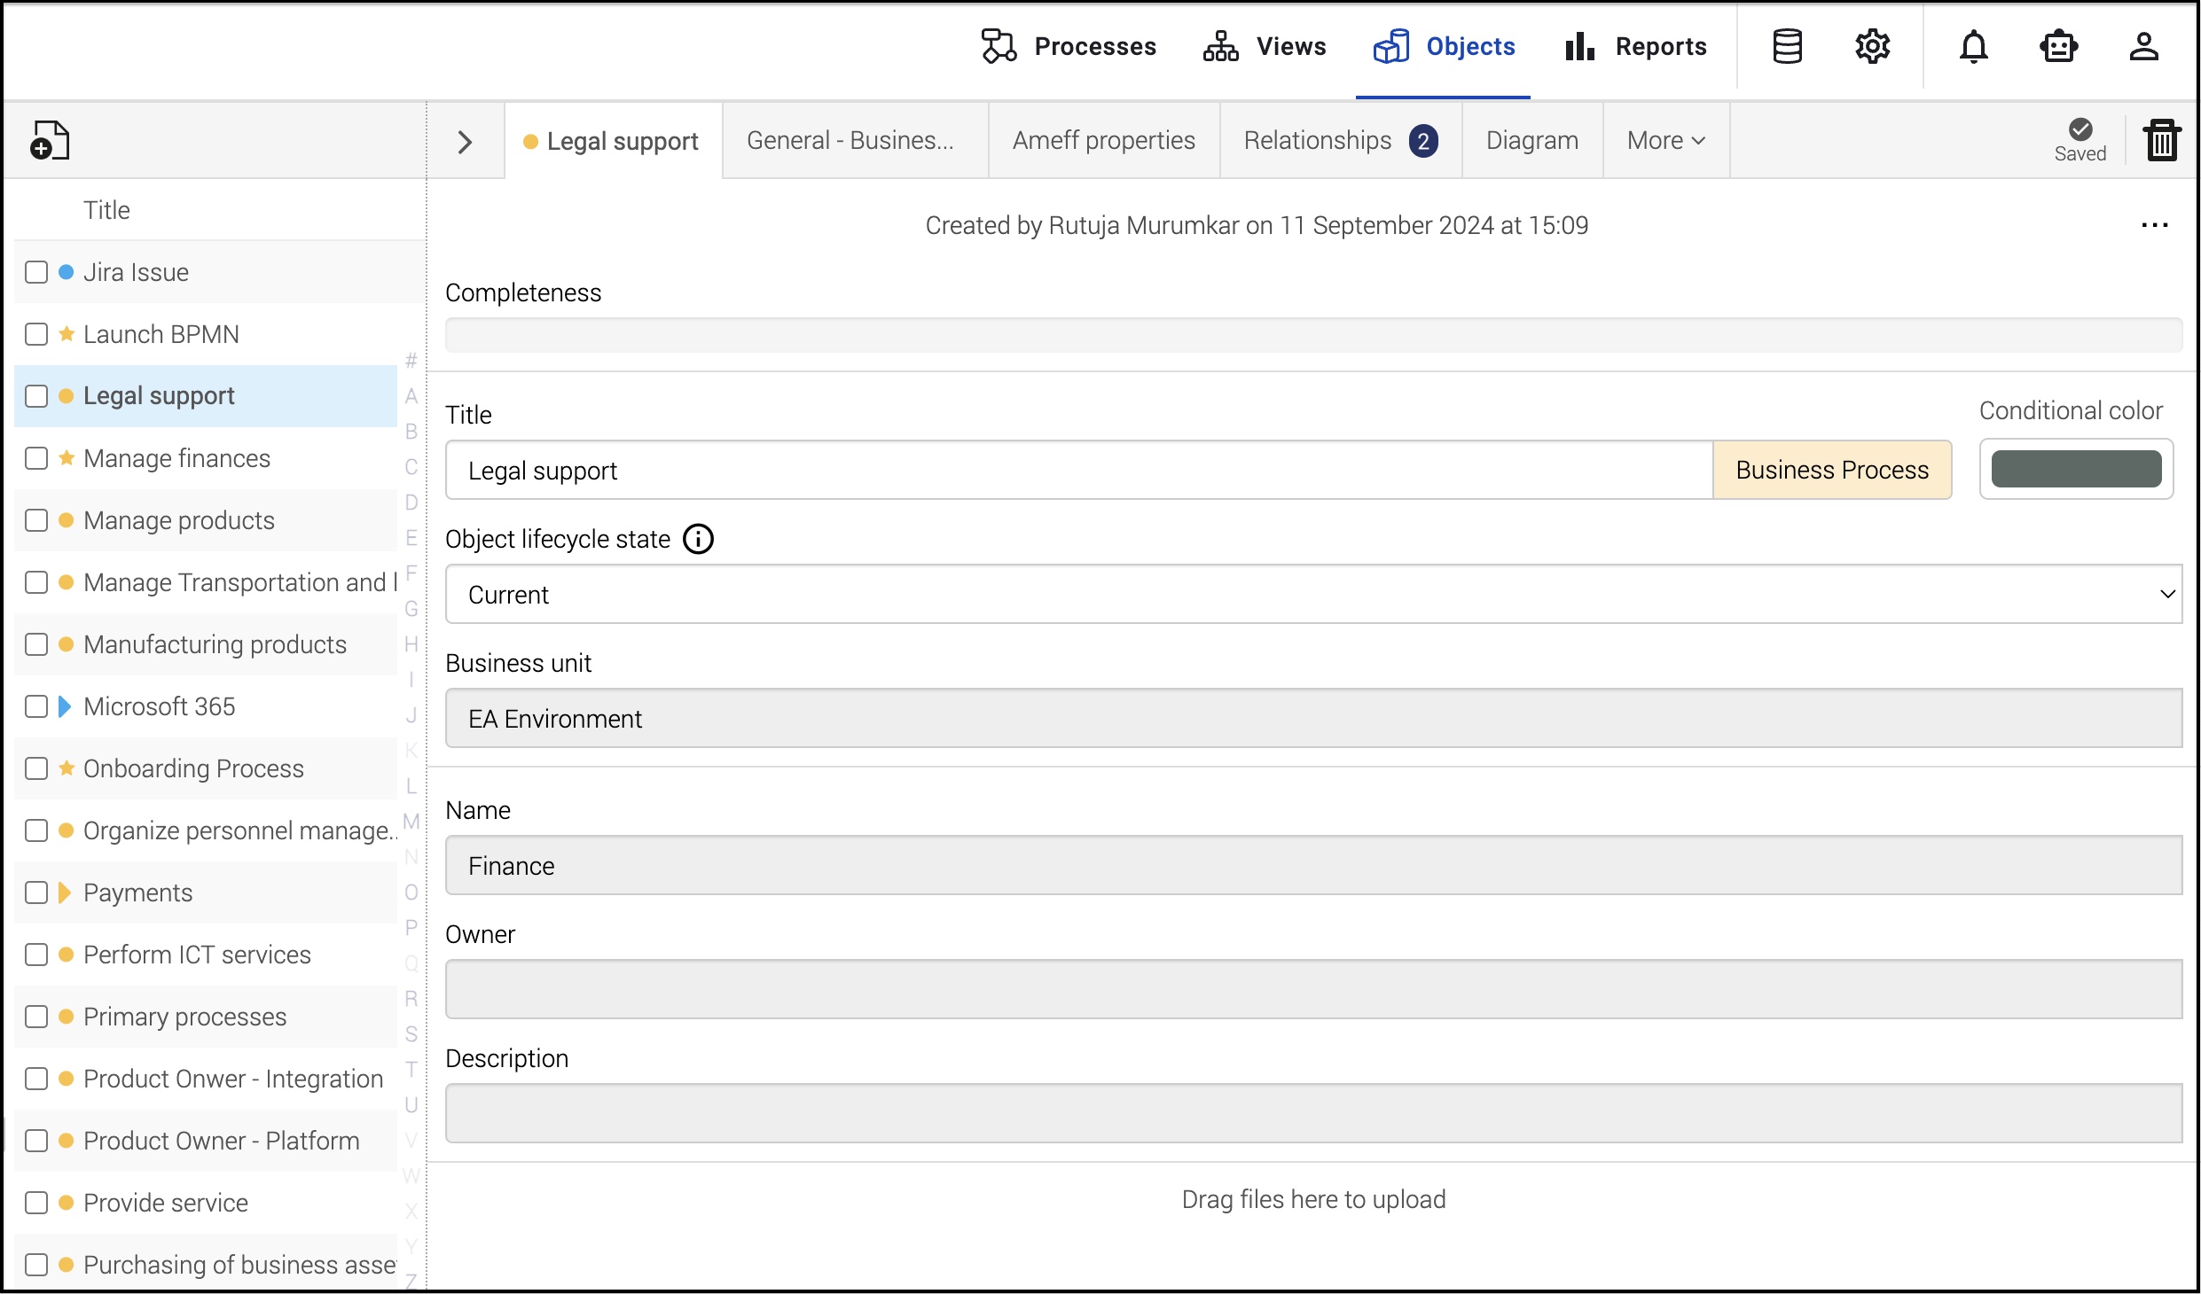Click the Owner field
Image resolution: width=2201 pixels, height=1294 pixels.
point(1313,989)
